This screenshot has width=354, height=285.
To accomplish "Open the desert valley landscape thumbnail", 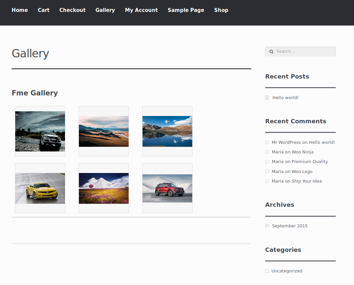I will [x=104, y=132].
